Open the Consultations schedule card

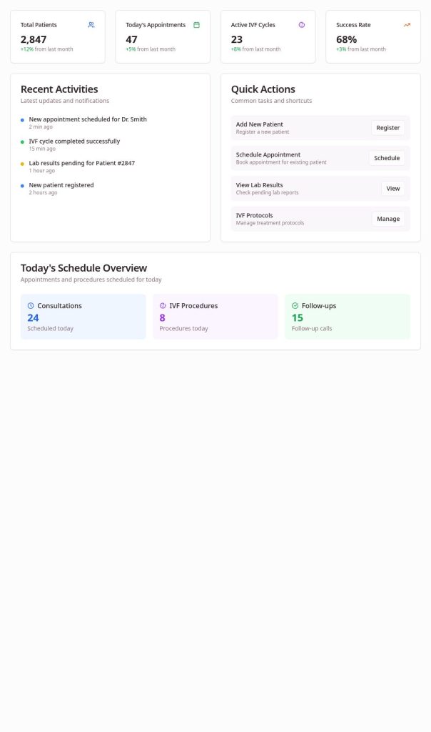click(x=83, y=317)
